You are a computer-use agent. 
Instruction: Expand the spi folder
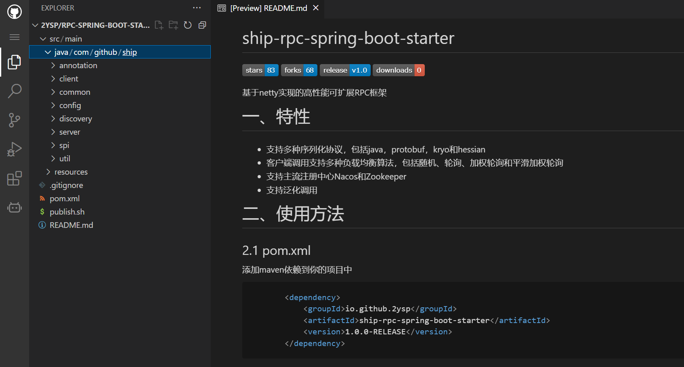pyautogui.click(x=53, y=145)
